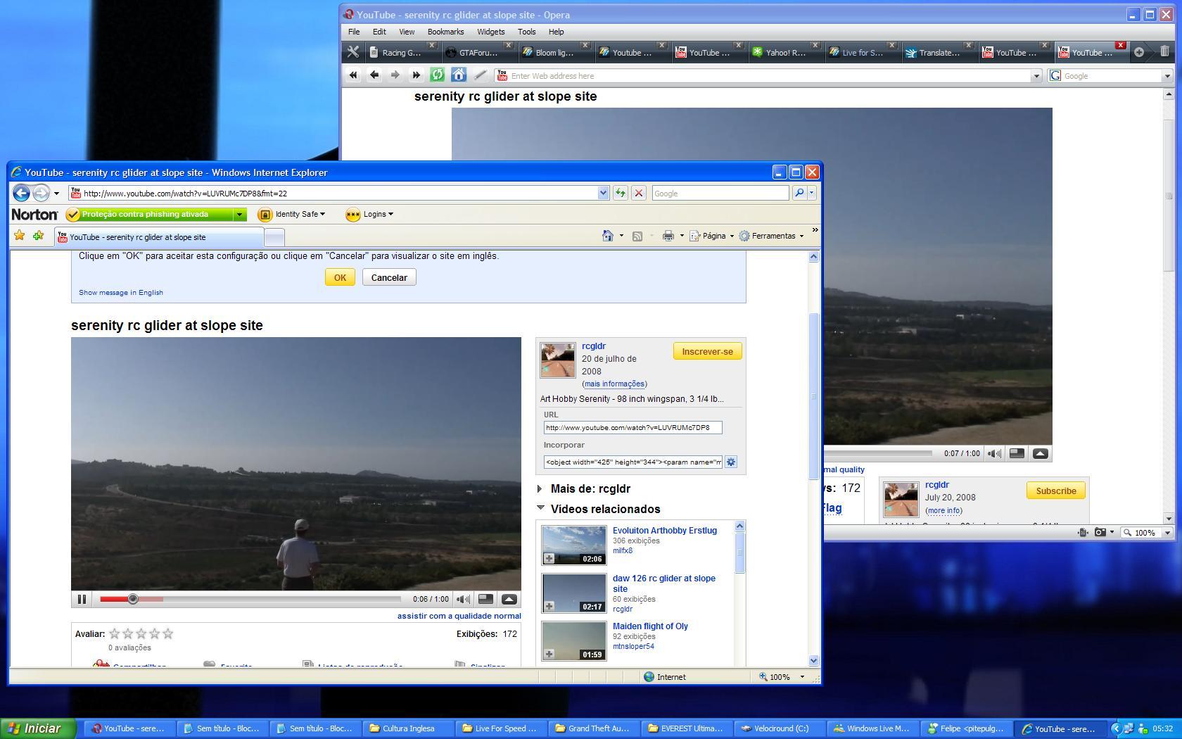Screen dimensions: 1182x739
Task: Open Opera Tools menu
Action: coord(526,32)
